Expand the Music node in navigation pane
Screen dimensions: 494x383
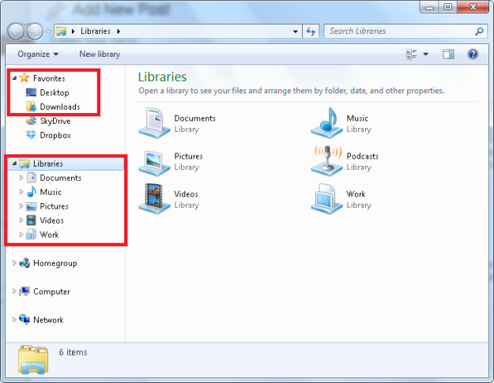click(x=21, y=192)
